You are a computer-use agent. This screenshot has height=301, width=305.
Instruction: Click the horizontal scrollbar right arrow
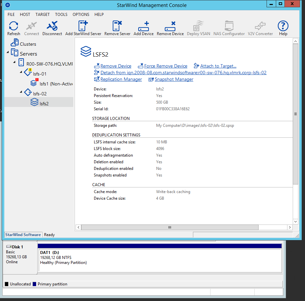[x=290, y=227]
